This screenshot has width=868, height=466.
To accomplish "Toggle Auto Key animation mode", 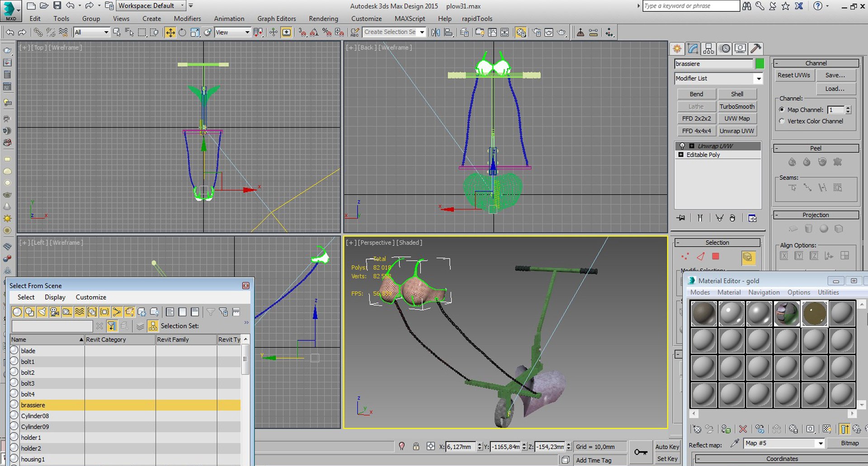I will point(667,447).
